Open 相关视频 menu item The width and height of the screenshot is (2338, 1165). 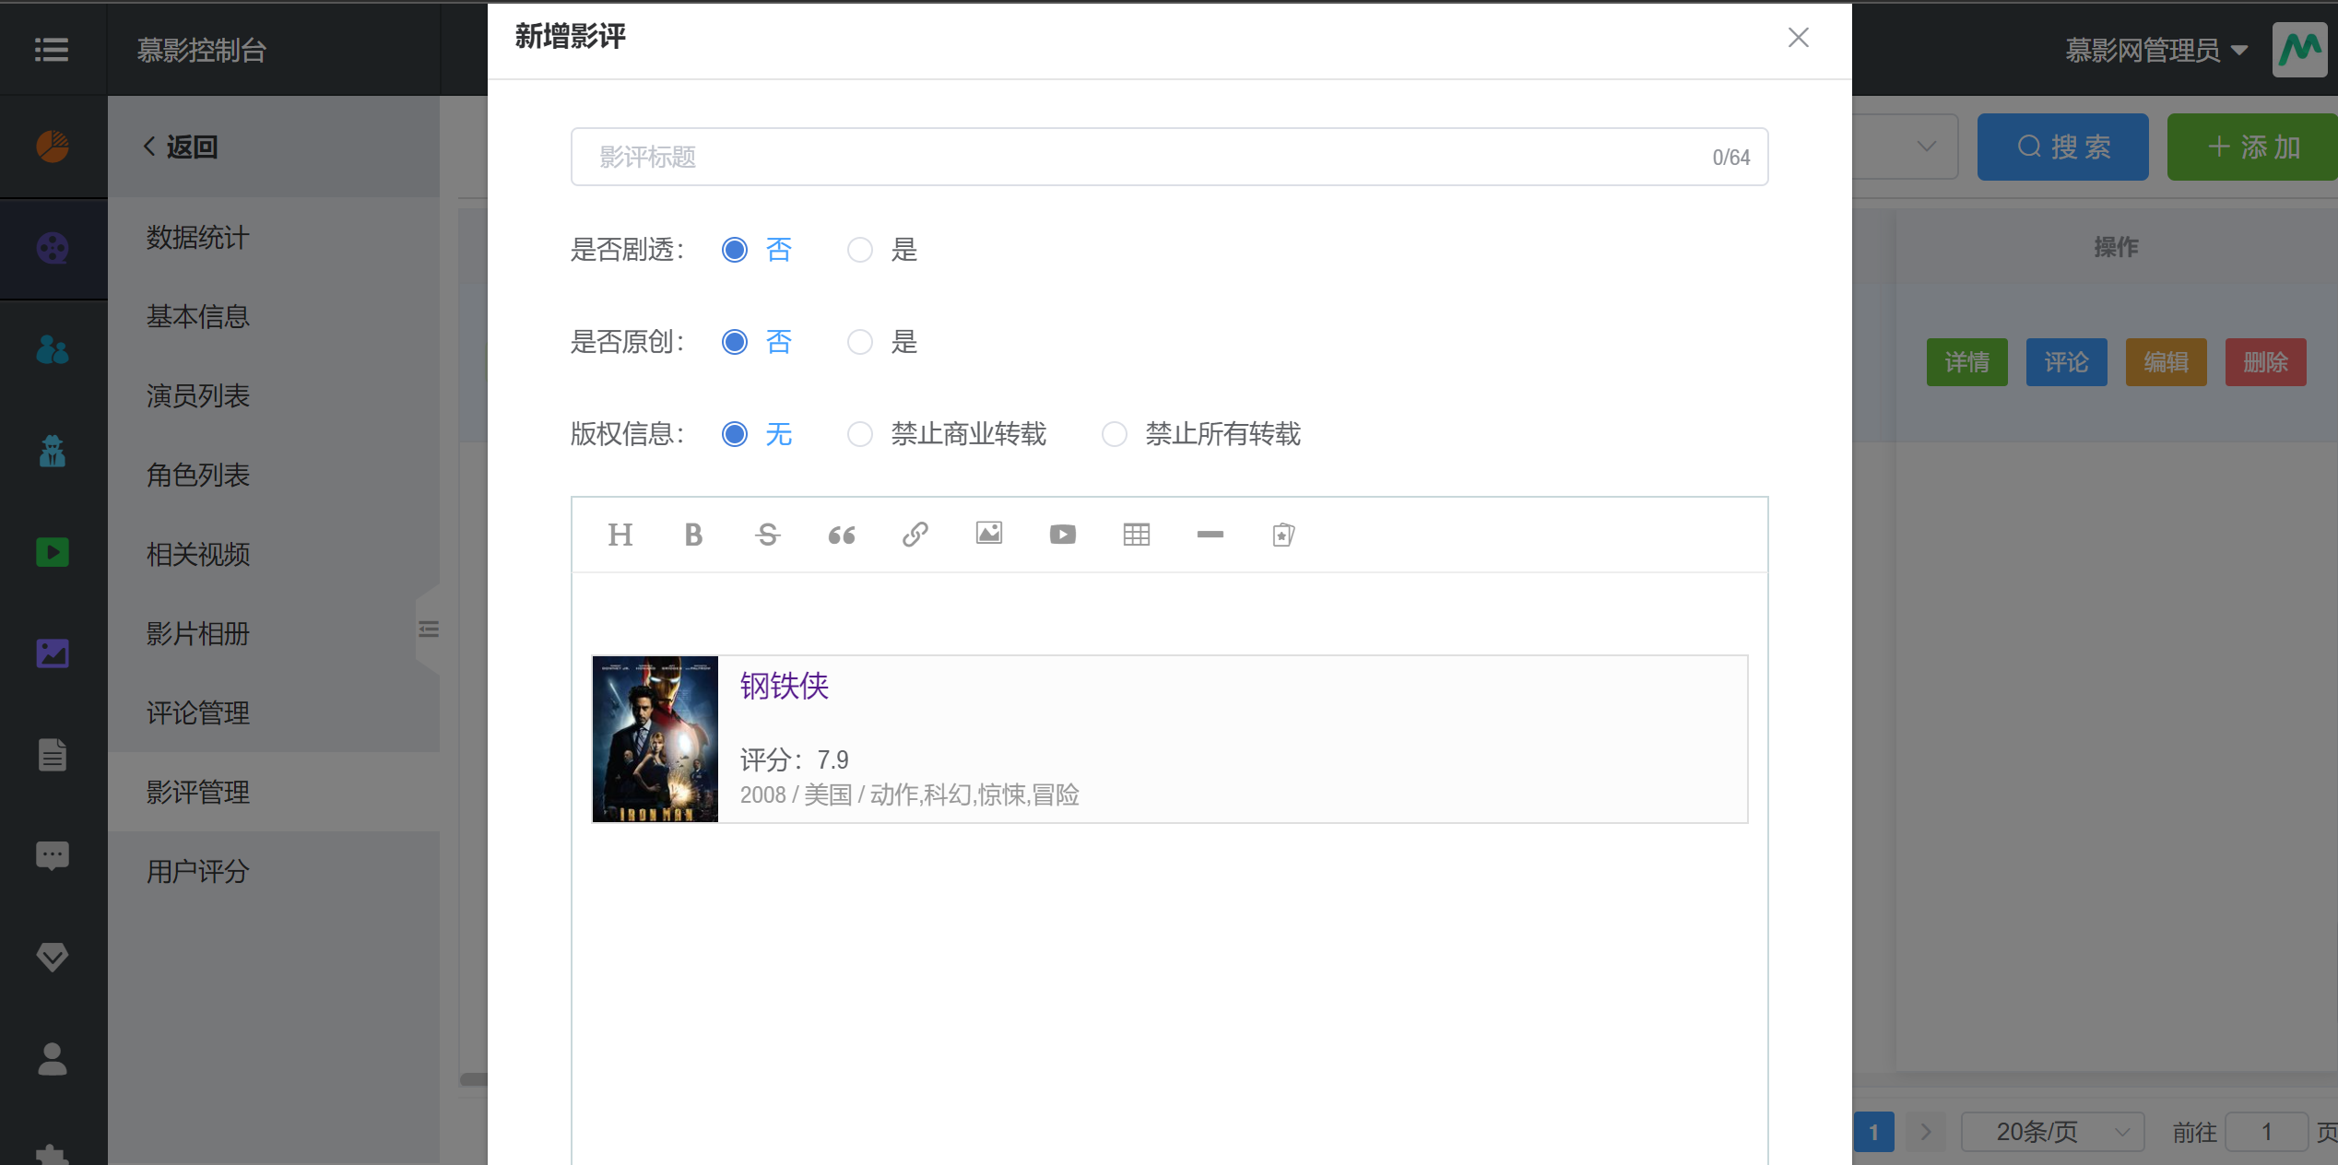(274, 554)
